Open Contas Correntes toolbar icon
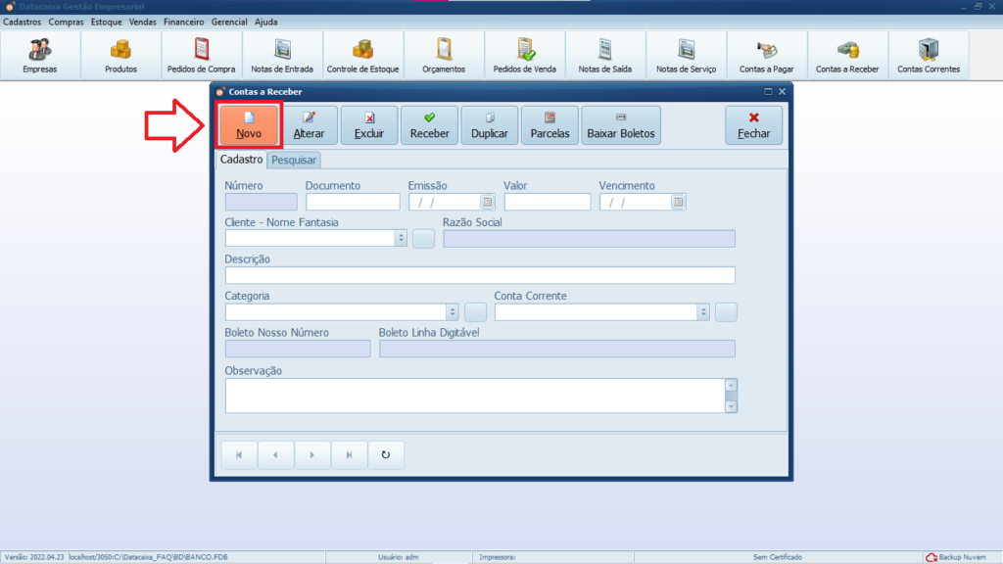1003x564 pixels. pos(929,55)
